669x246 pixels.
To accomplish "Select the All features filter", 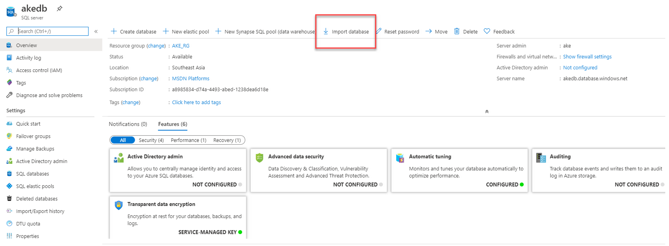I will coord(123,140).
